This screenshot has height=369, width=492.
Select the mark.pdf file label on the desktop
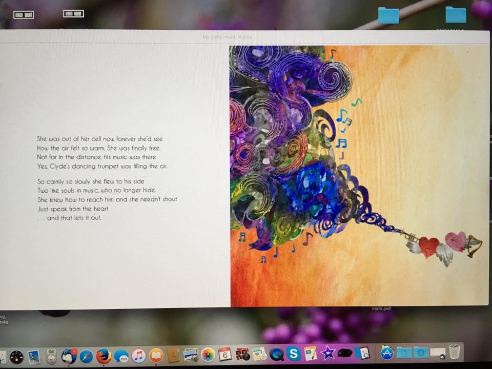[381, 309]
